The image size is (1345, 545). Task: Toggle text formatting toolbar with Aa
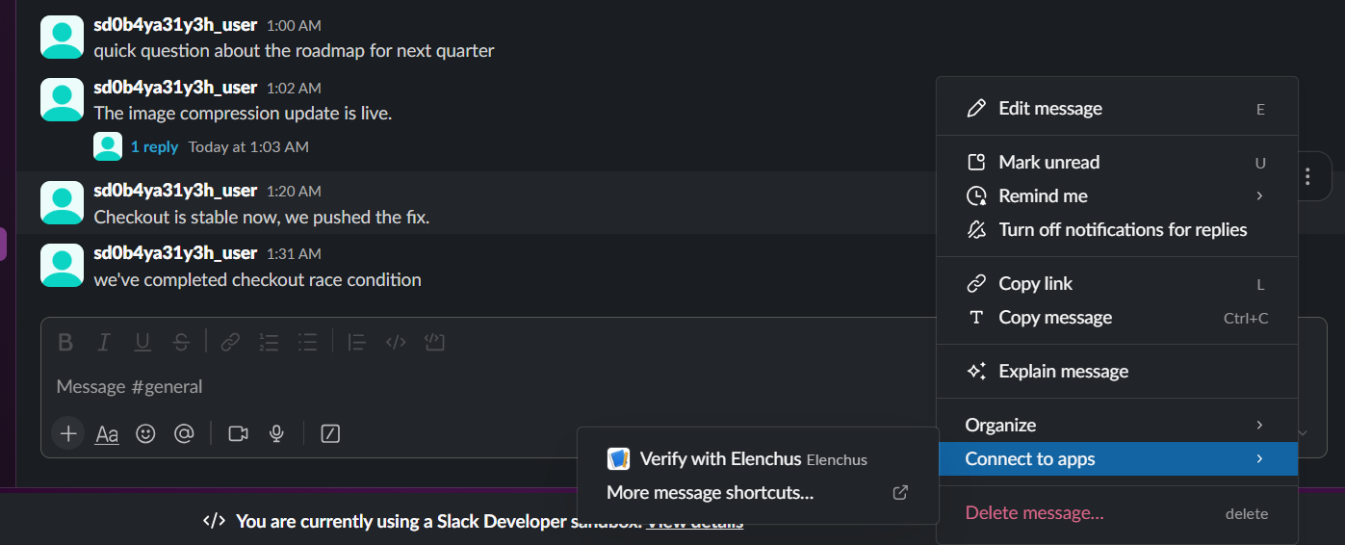tap(107, 434)
